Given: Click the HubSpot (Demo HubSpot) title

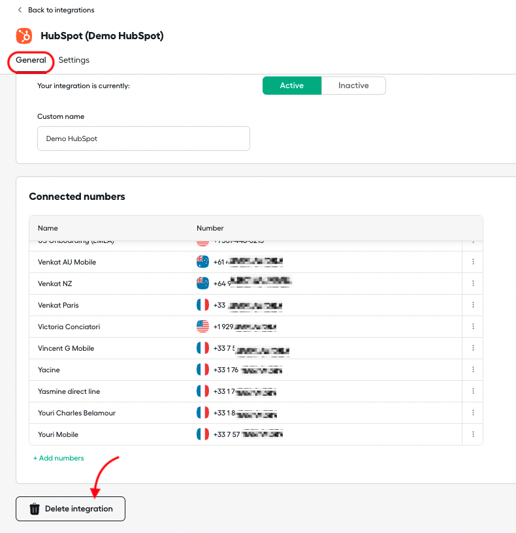Looking at the screenshot, I should click(102, 36).
